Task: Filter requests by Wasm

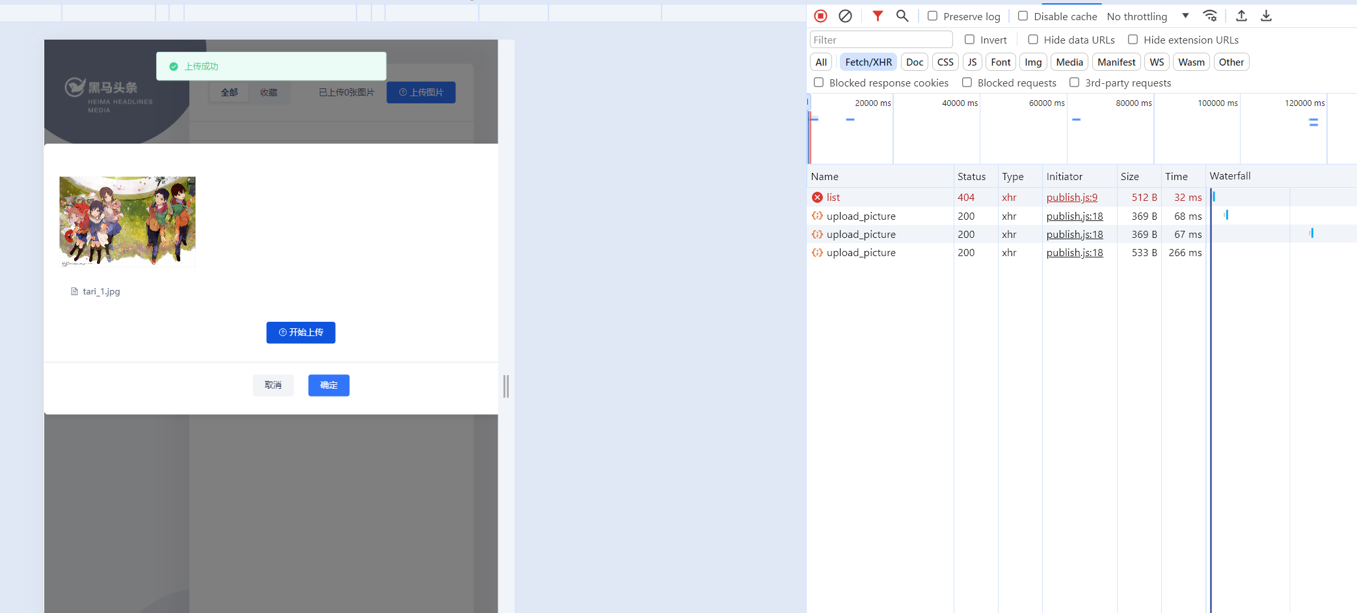Action: click(x=1191, y=62)
